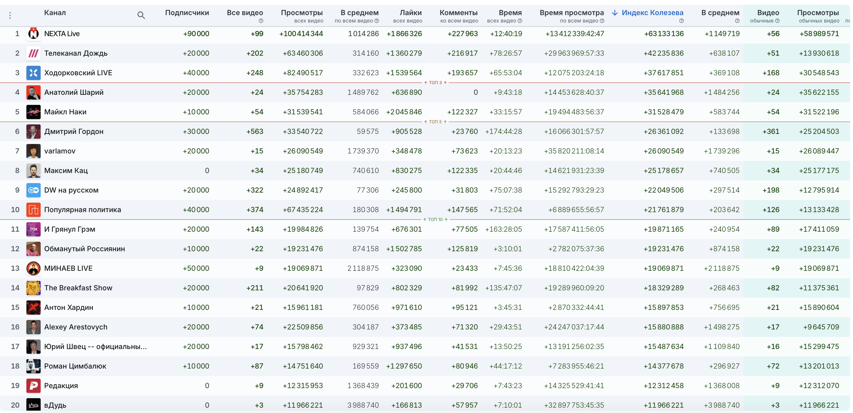Screen dimensions: 853x413
Task: Open NEXTA Live channel name link
Action: (62, 34)
